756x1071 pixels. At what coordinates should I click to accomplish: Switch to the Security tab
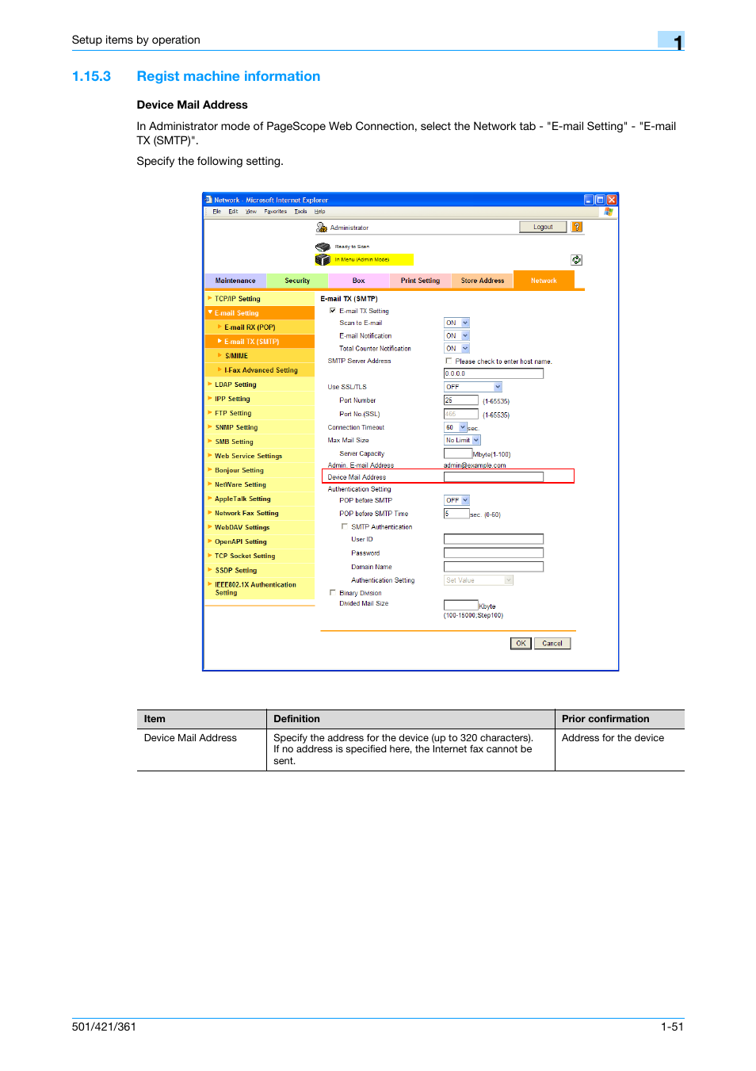pyautogui.click(x=297, y=281)
